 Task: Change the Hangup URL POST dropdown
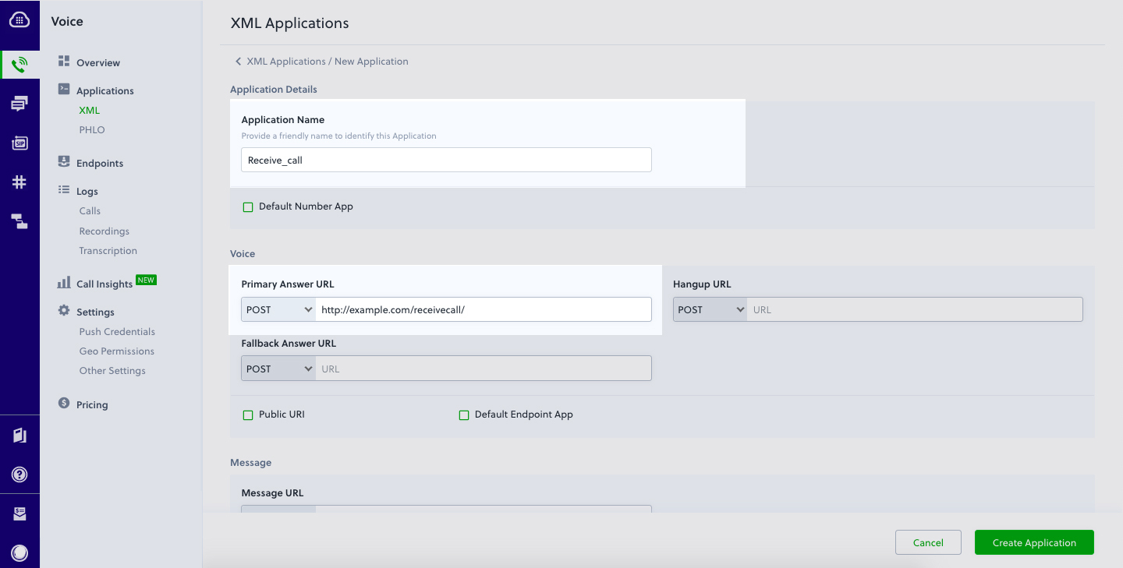click(710, 309)
